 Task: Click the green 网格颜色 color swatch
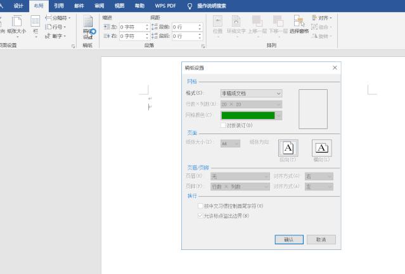[x=248, y=115]
